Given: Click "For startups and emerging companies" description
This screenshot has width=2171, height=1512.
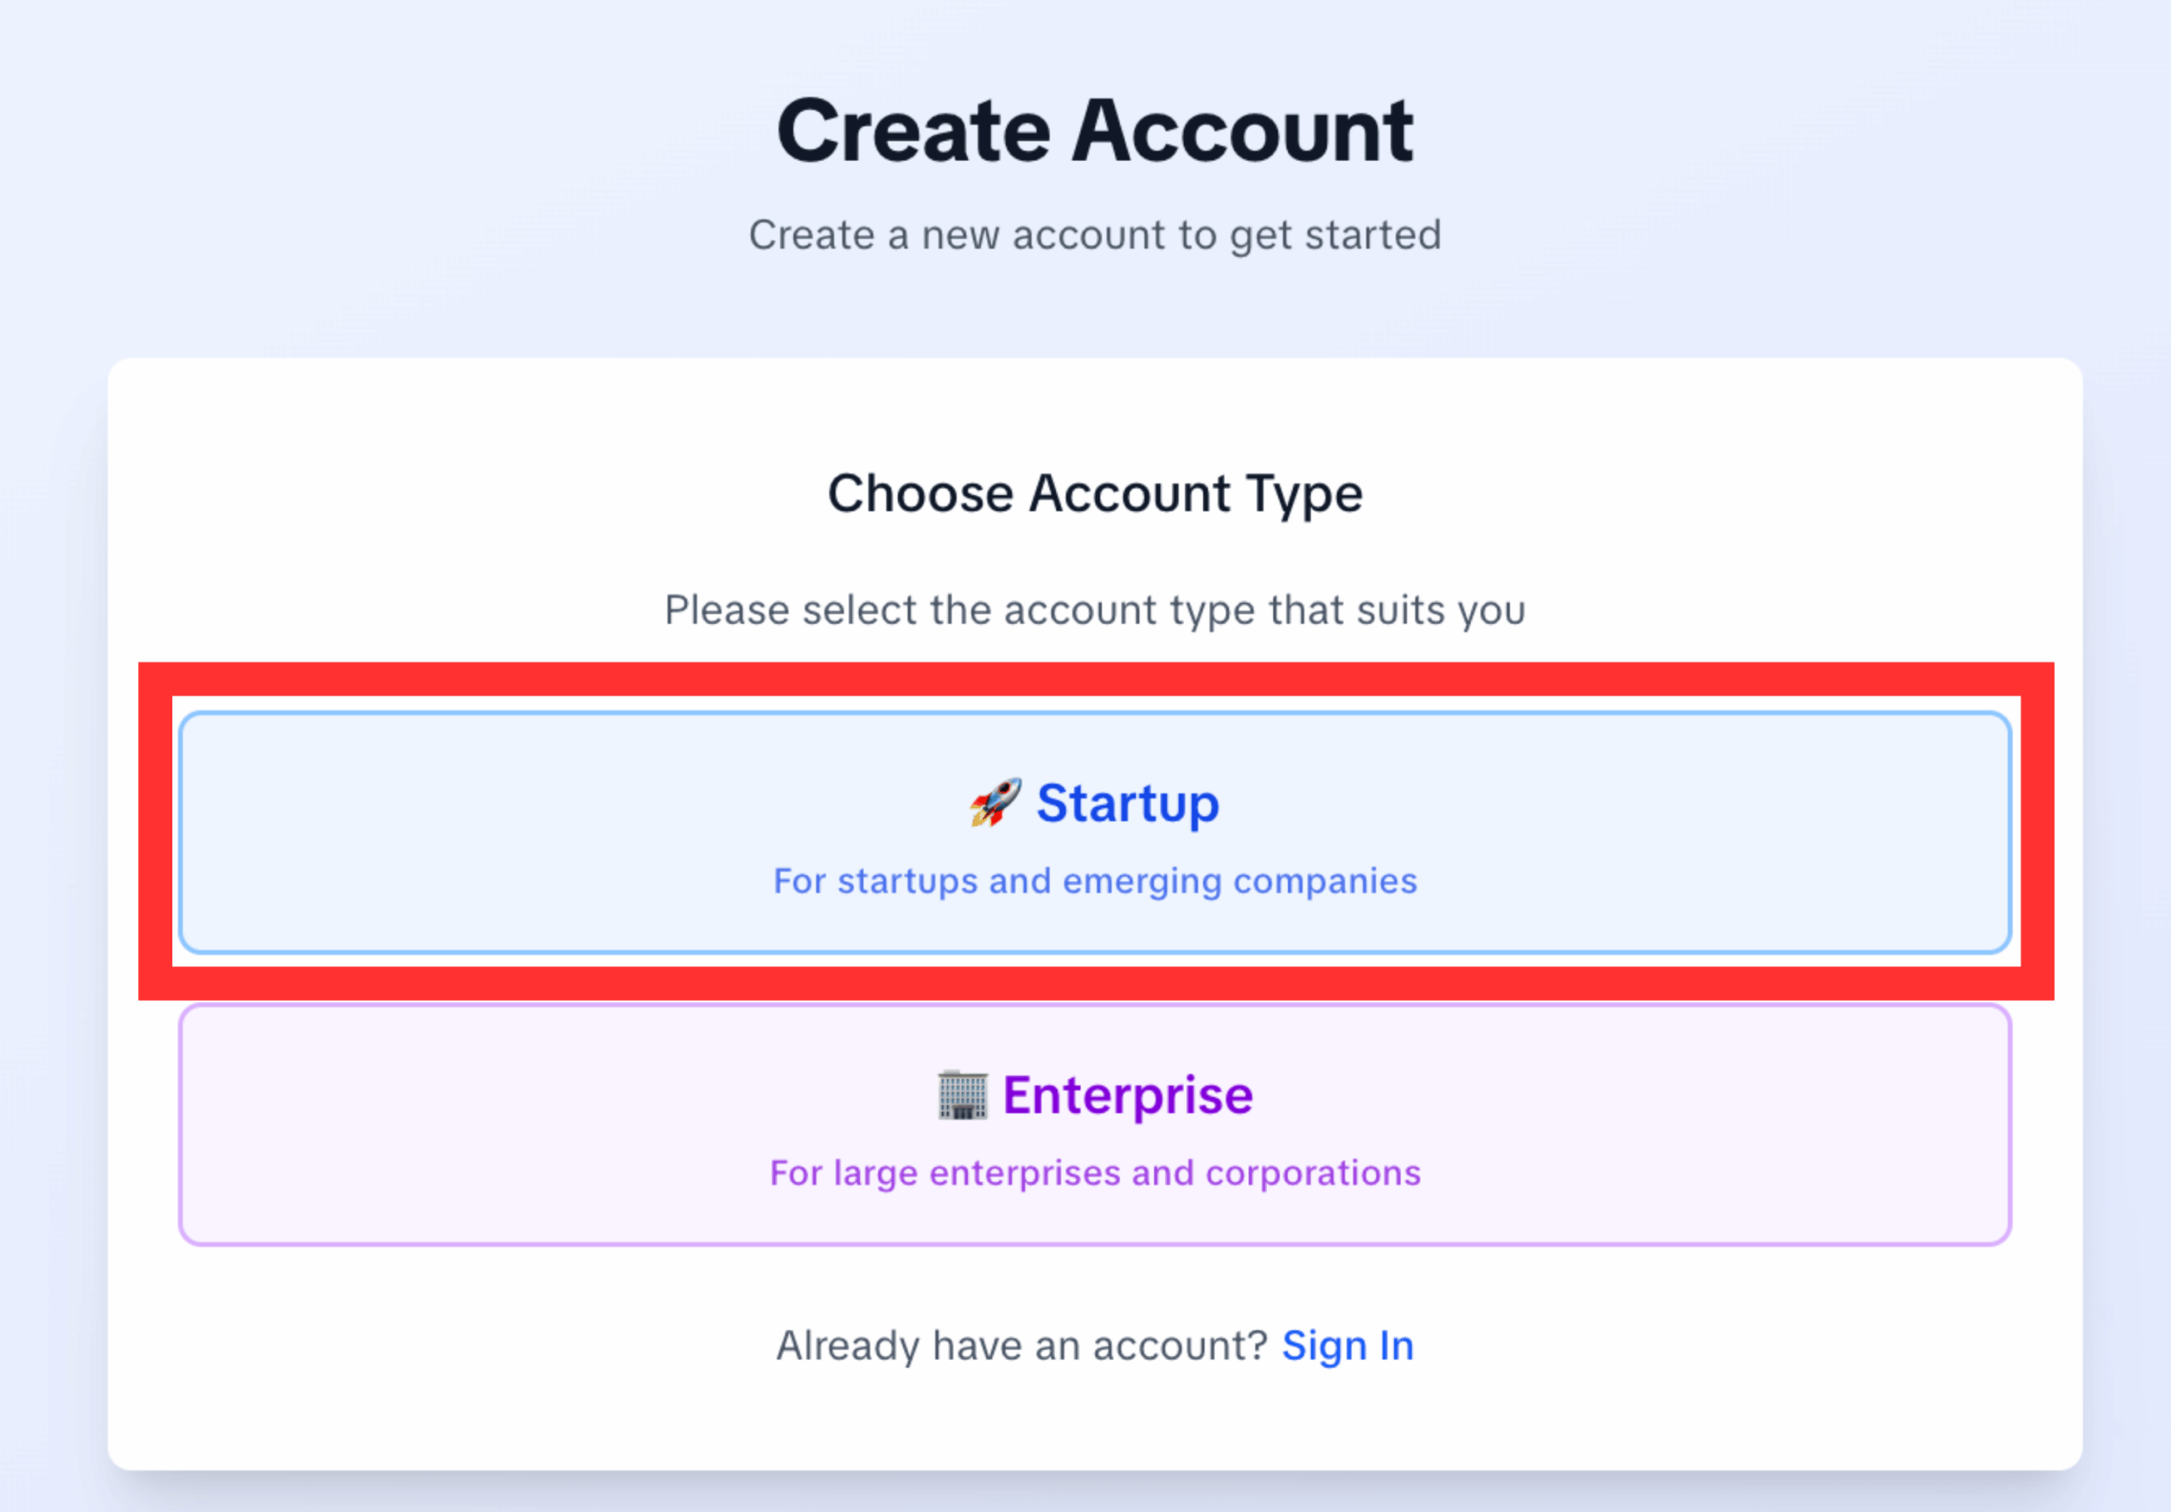Looking at the screenshot, I should [x=1095, y=881].
